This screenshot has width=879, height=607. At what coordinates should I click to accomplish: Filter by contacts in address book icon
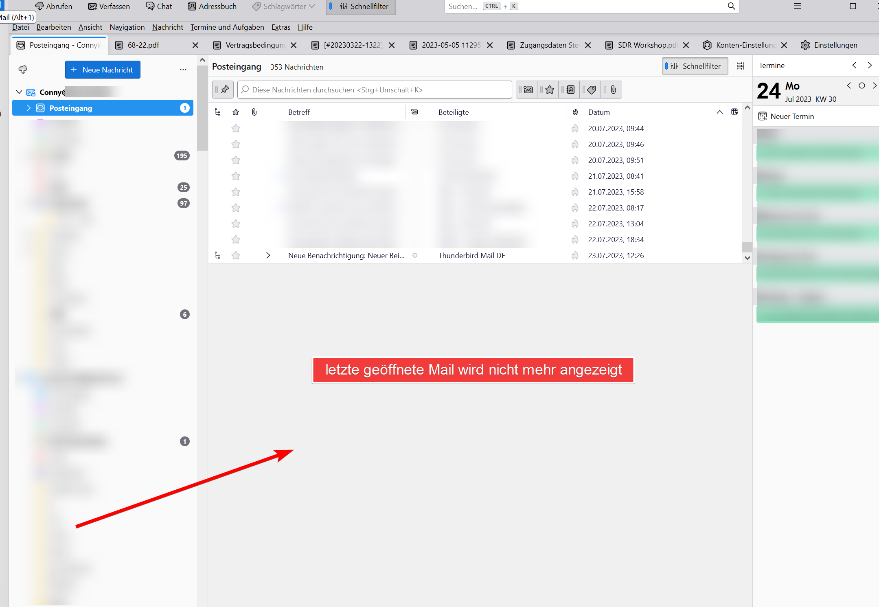[x=570, y=90]
